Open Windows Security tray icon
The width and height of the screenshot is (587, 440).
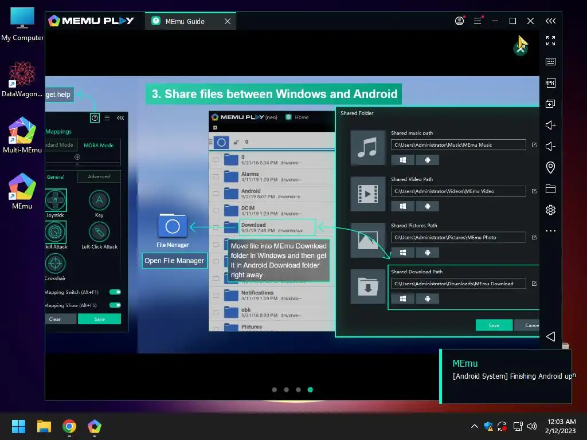click(488, 426)
